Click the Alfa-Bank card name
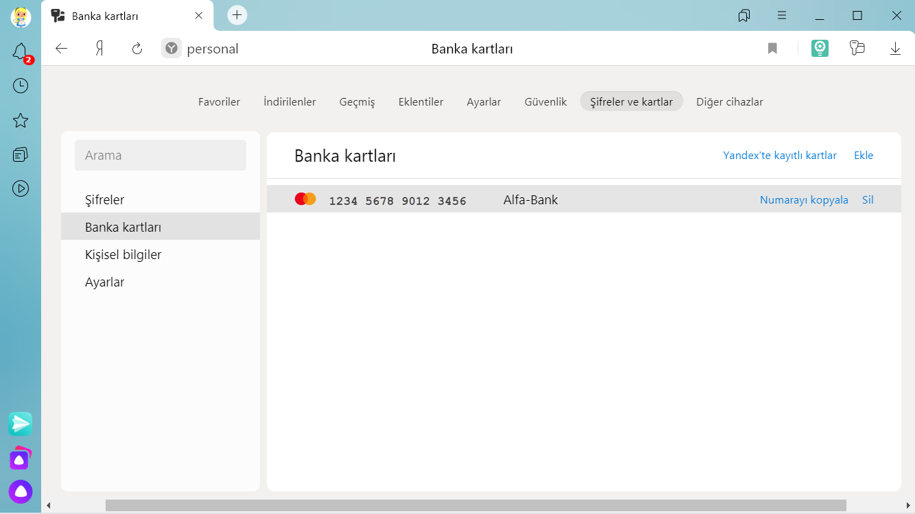Screen dimensions: 915x514 [x=531, y=200]
